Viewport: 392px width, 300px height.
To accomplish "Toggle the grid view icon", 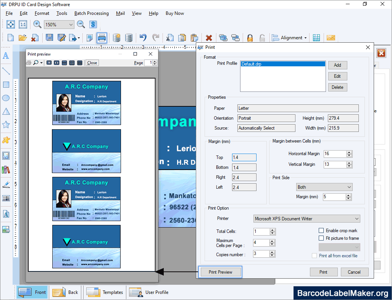I will (x=316, y=38).
